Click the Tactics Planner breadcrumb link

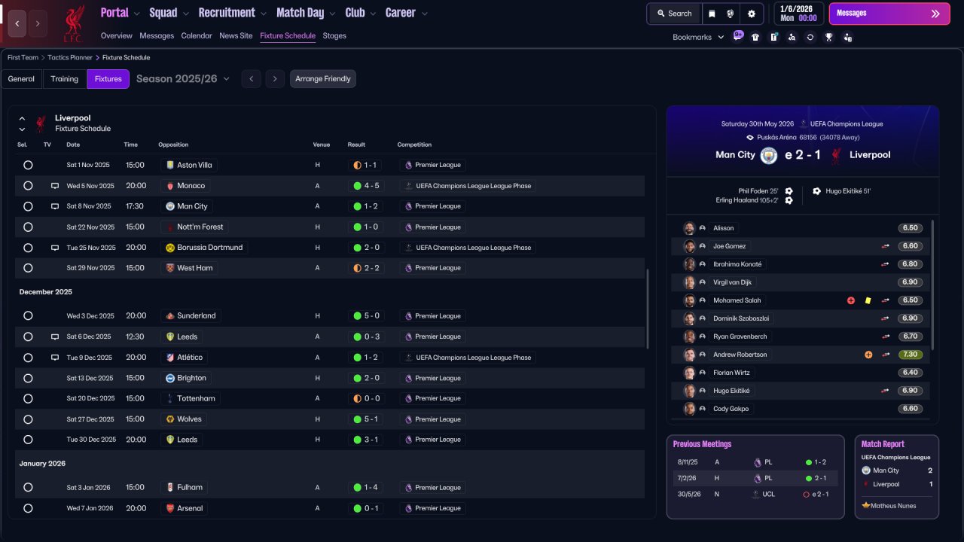(70, 57)
